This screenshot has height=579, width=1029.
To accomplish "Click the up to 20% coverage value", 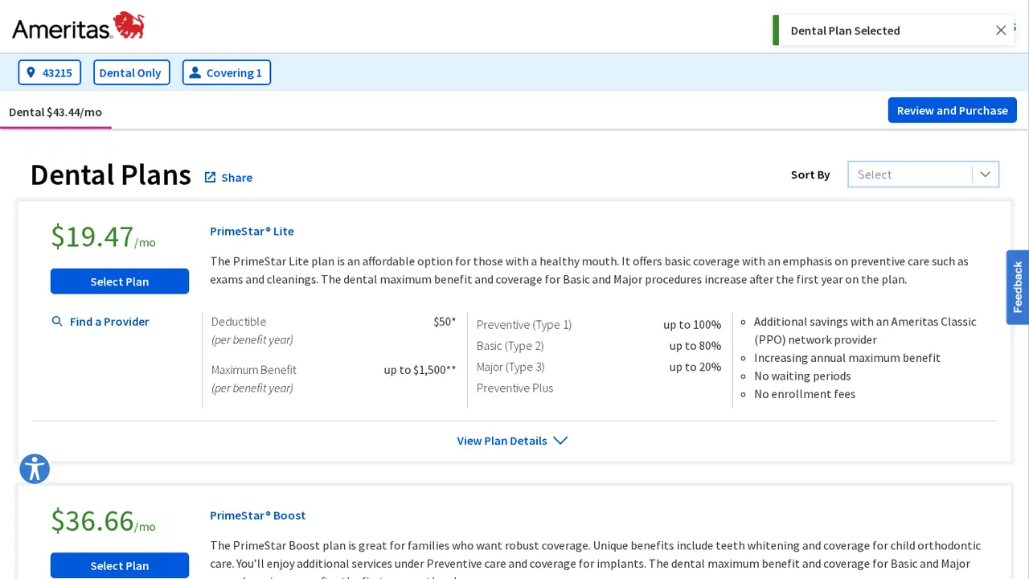I will coord(695,367).
